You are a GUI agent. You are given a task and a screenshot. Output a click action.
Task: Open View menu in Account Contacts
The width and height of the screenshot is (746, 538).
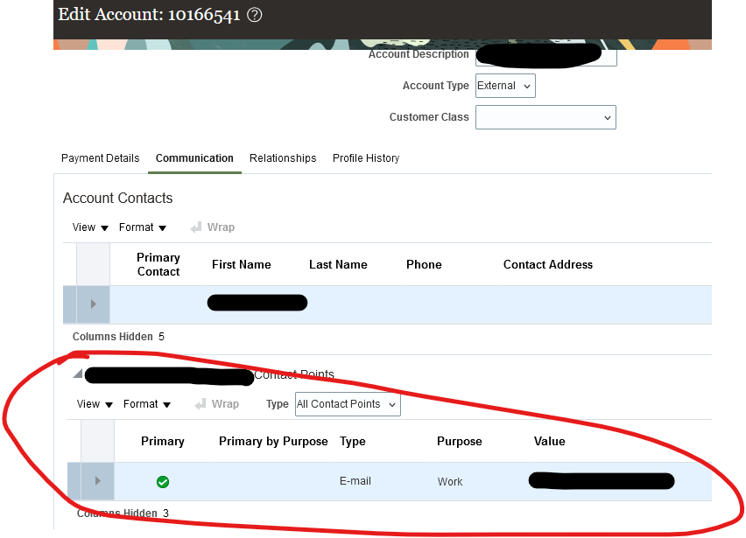pyautogui.click(x=90, y=227)
